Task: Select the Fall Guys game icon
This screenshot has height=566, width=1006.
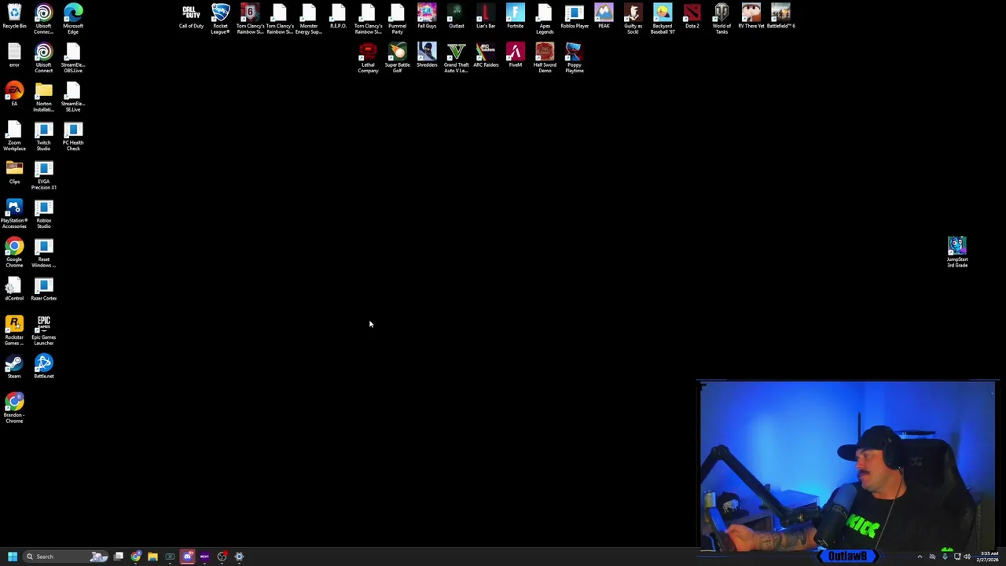Action: point(427,17)
